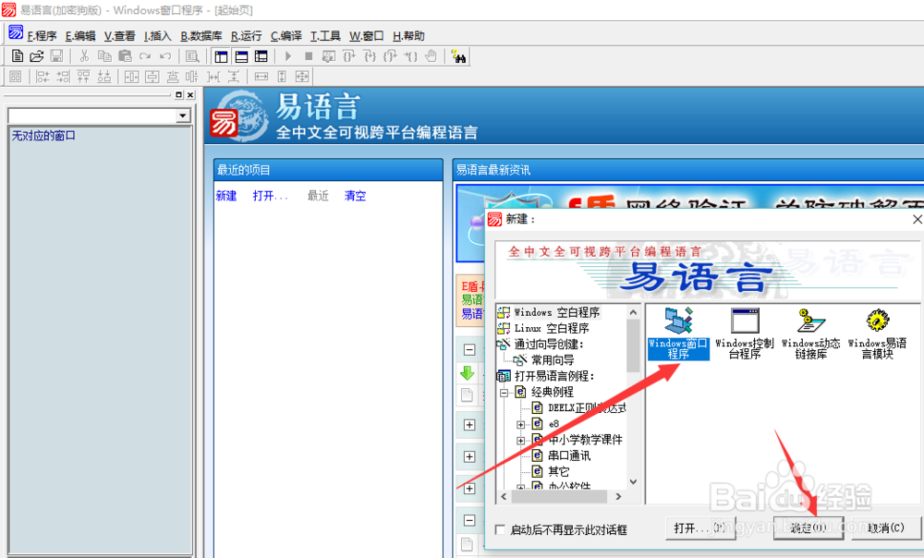Expand the 中小学教学课件 tree node

[520, 440]
